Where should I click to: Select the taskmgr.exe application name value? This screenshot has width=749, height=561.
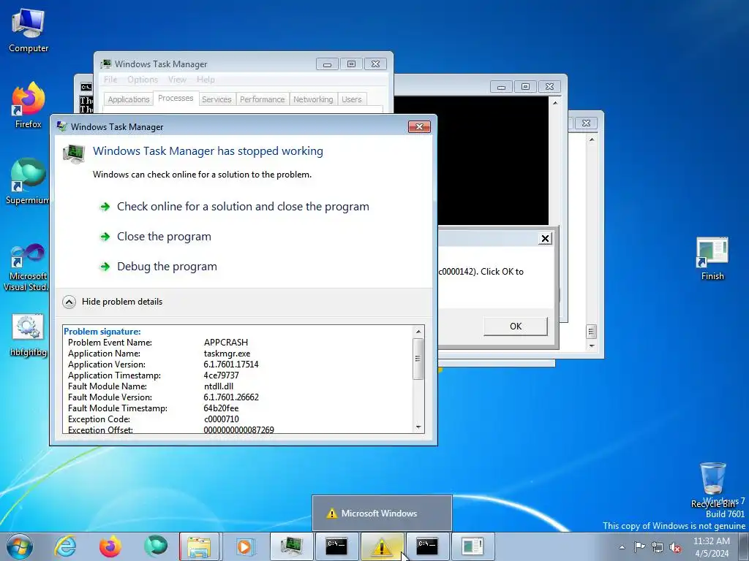[x=227, y=354]
